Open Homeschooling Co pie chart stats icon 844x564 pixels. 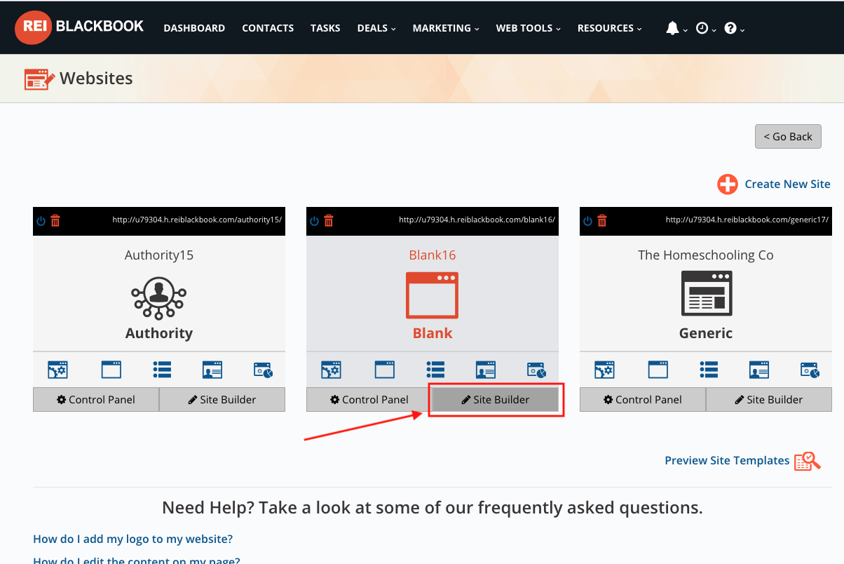click(x=810, y=370)
